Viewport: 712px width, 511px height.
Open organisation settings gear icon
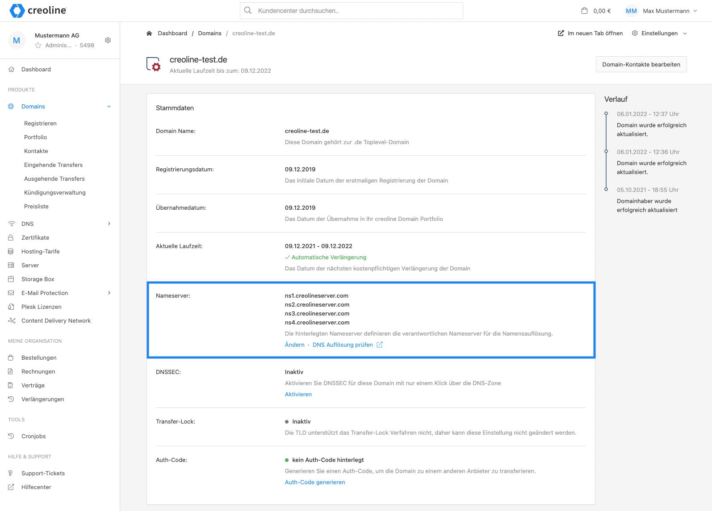click(x=108, y=40)
